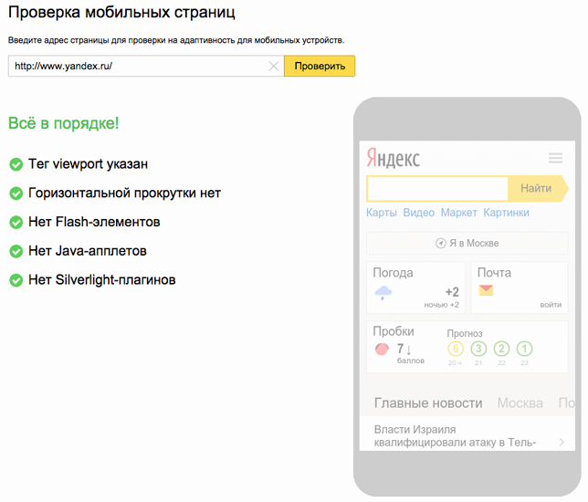The width and height of the screenshot is (588, 502).
Task: Click the Найти search button in preview
Action: click(x=538, y=188)
